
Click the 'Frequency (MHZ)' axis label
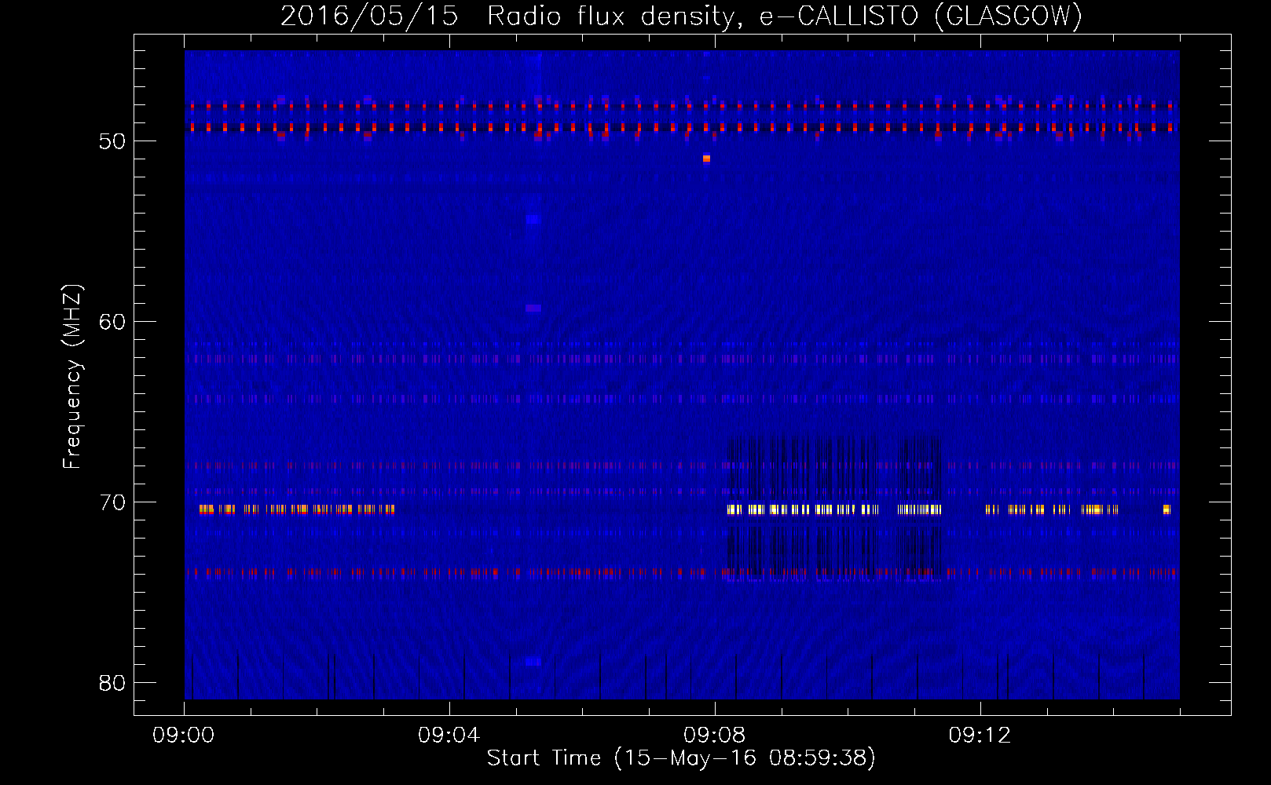click(72, 376)
